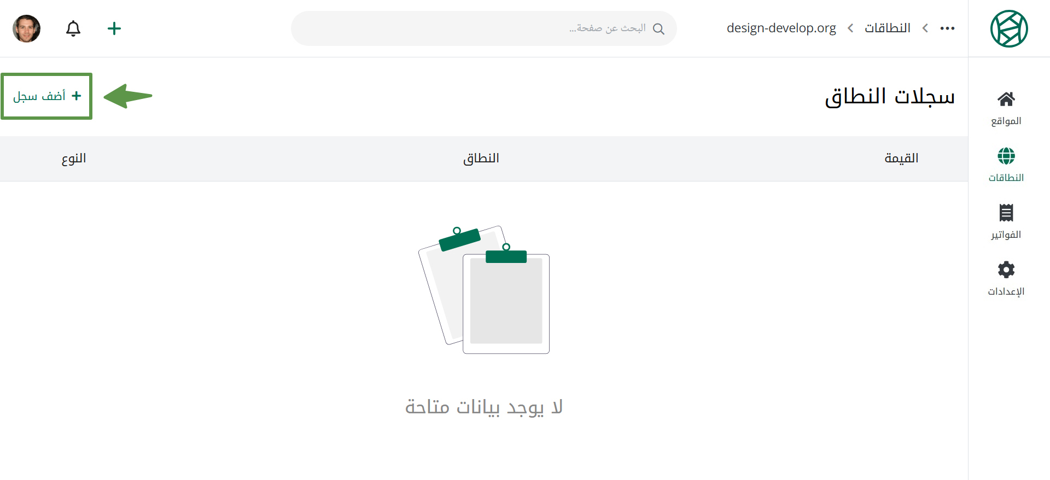
Task: Click the empty-state clipboard illustration
Action: pyautogui.click(x=484, y=290)
